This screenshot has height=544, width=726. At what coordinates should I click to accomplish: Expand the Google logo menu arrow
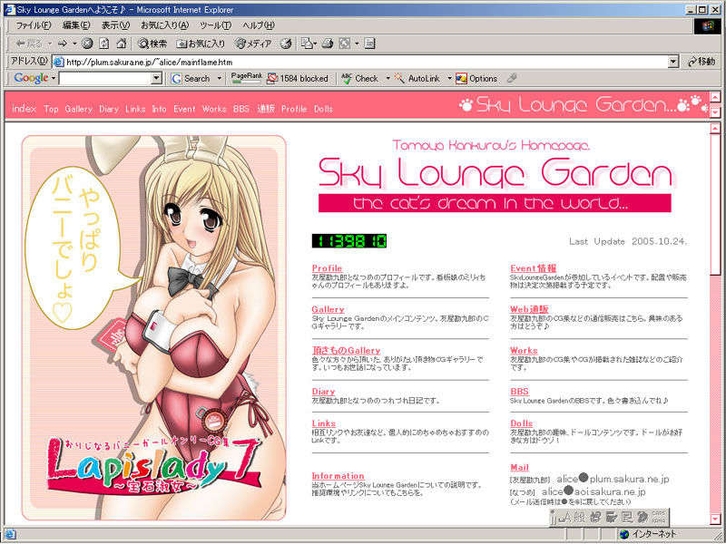coord(54,78)
